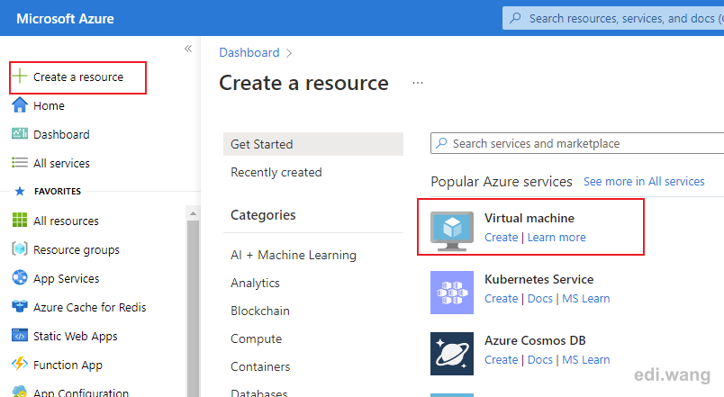
Task: Click the Resource groups sidebar label
Action: tap(77, 249)
